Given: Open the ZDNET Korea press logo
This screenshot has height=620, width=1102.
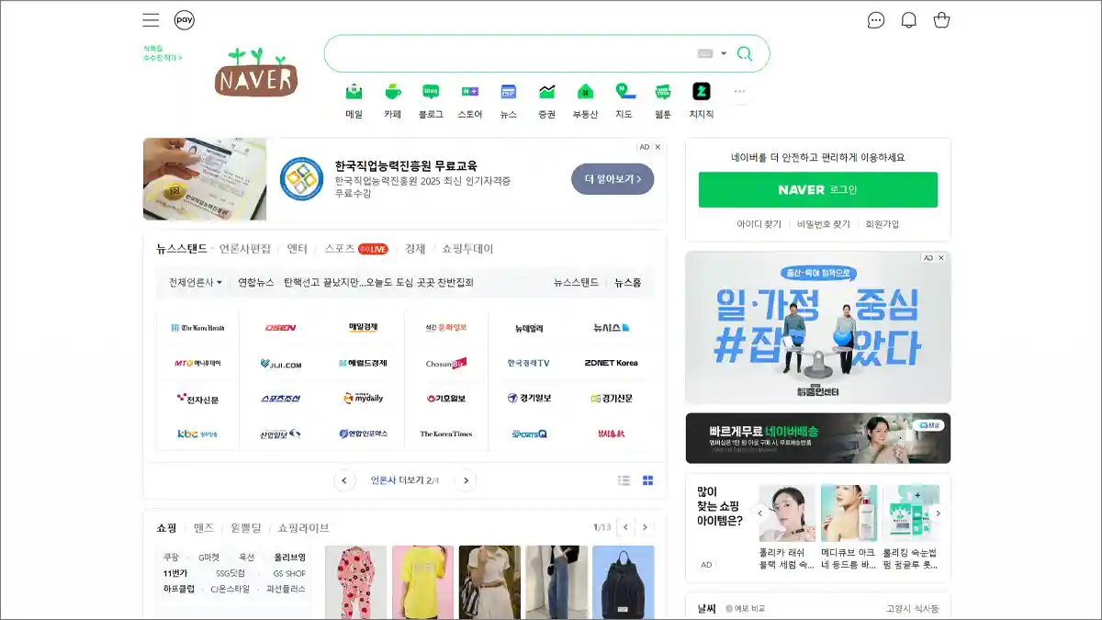Looking at the screenshot, I should pos(611,363).
